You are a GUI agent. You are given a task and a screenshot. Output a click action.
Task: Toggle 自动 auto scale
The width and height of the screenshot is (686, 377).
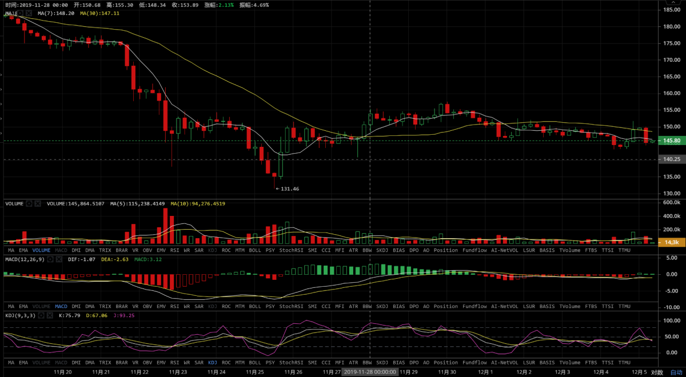(x=676, y=372)
